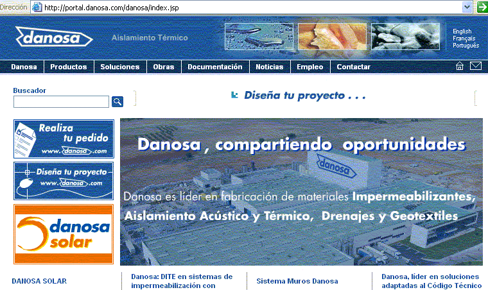
Task: Click the Danosa compartiendo oportunidades main banner
Action: (x=301, y=191)
